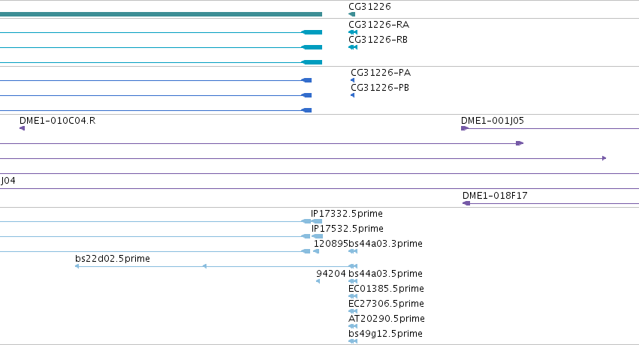Click the DME1-018F17 feature arrowhead
The width and height of the screenshot is (639, 345).
[466, 203]
